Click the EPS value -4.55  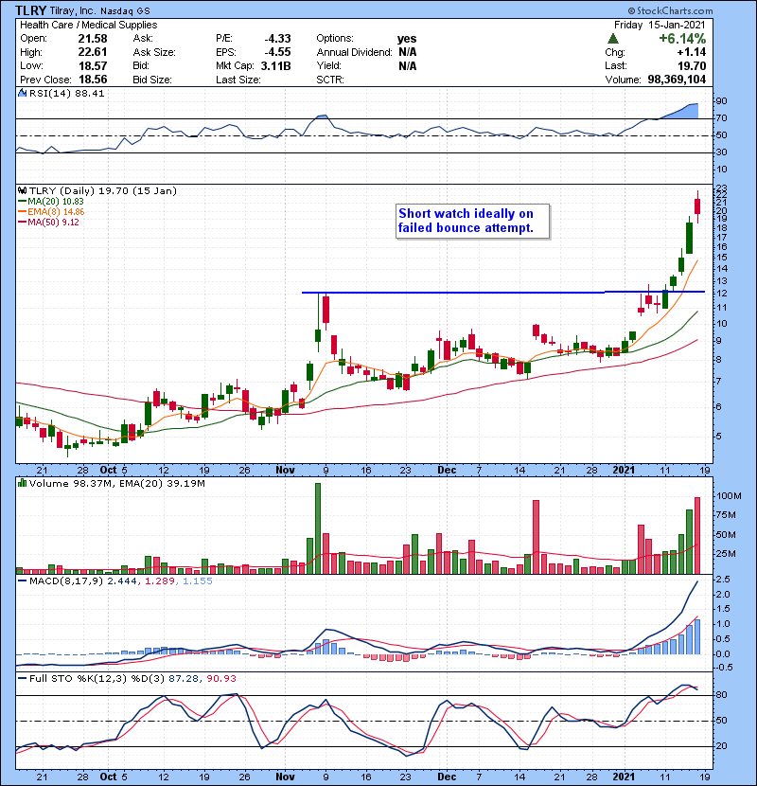point(277,52)
